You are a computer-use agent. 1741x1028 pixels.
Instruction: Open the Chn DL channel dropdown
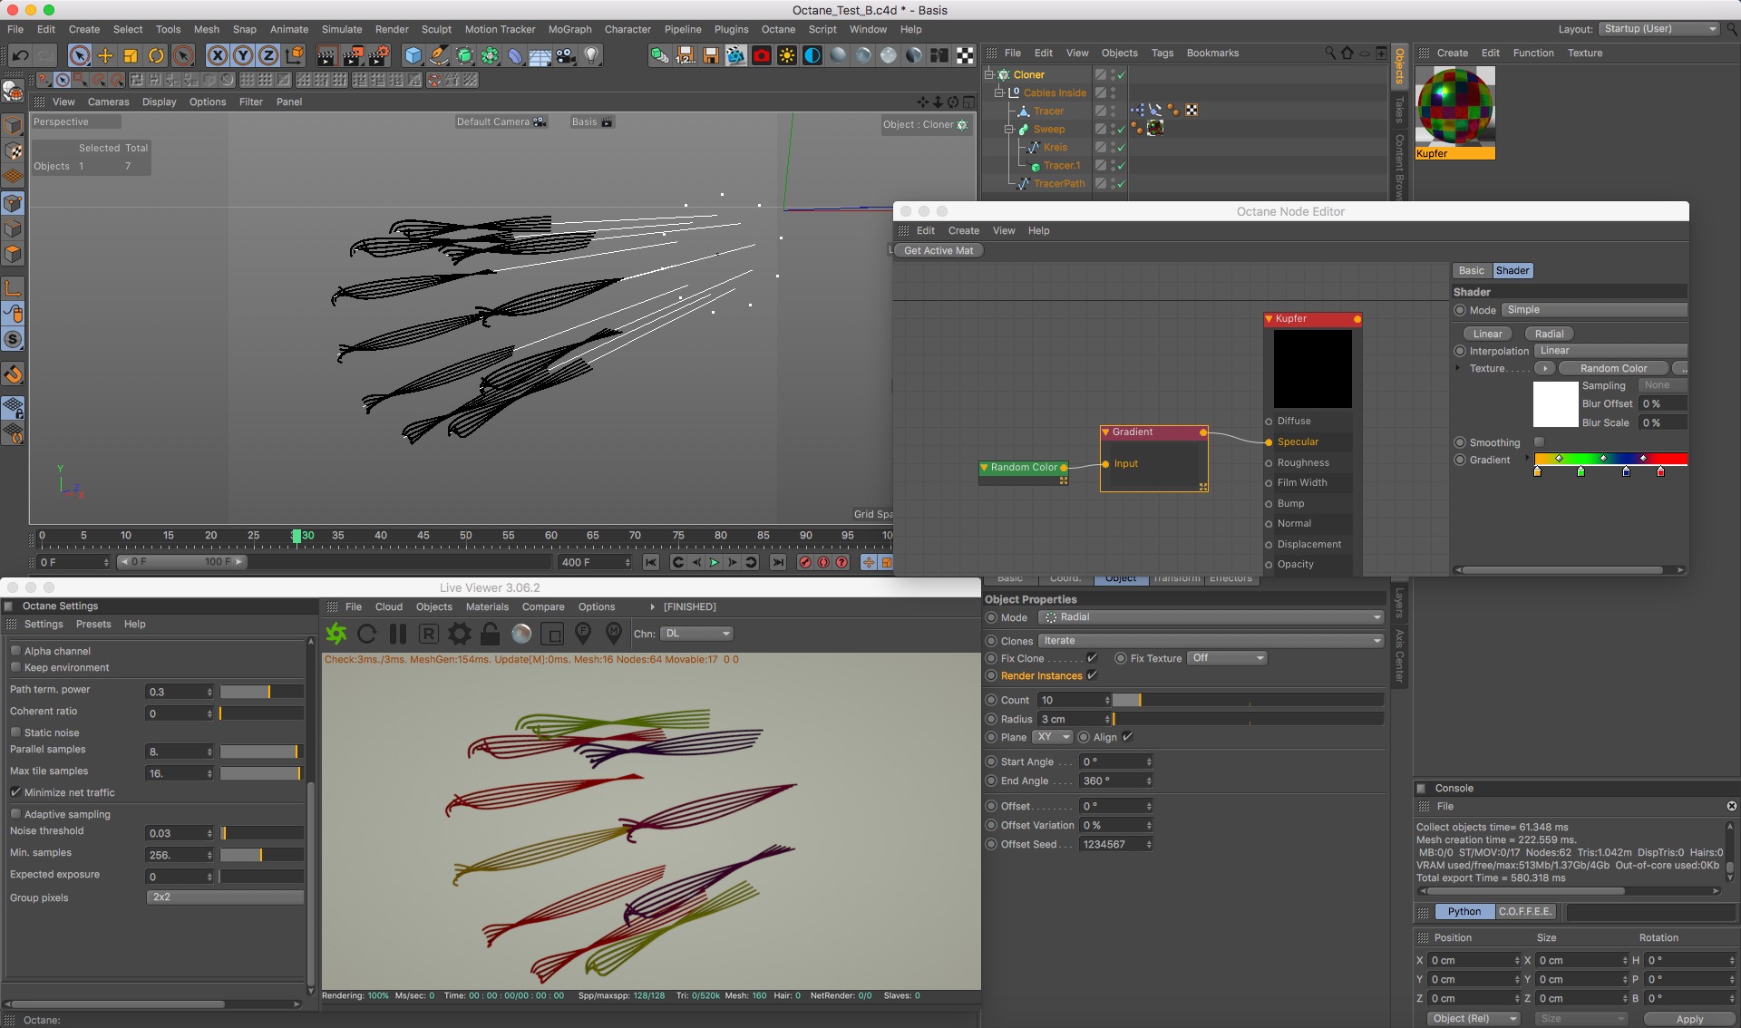[x=696, y=634]
